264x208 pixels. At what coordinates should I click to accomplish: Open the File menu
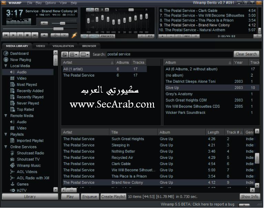coord(30,3)
